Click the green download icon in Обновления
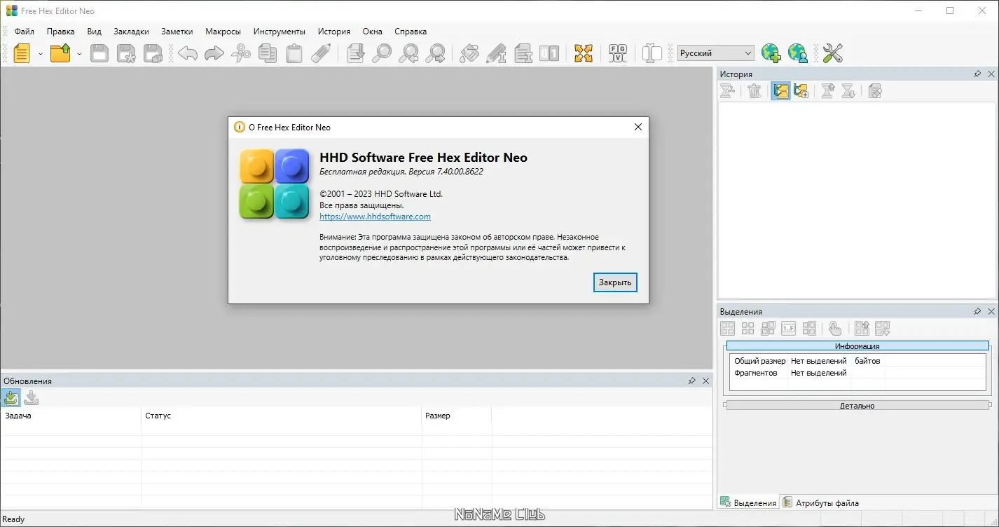The height and width of the screenshot is (527, 999). 11,398
